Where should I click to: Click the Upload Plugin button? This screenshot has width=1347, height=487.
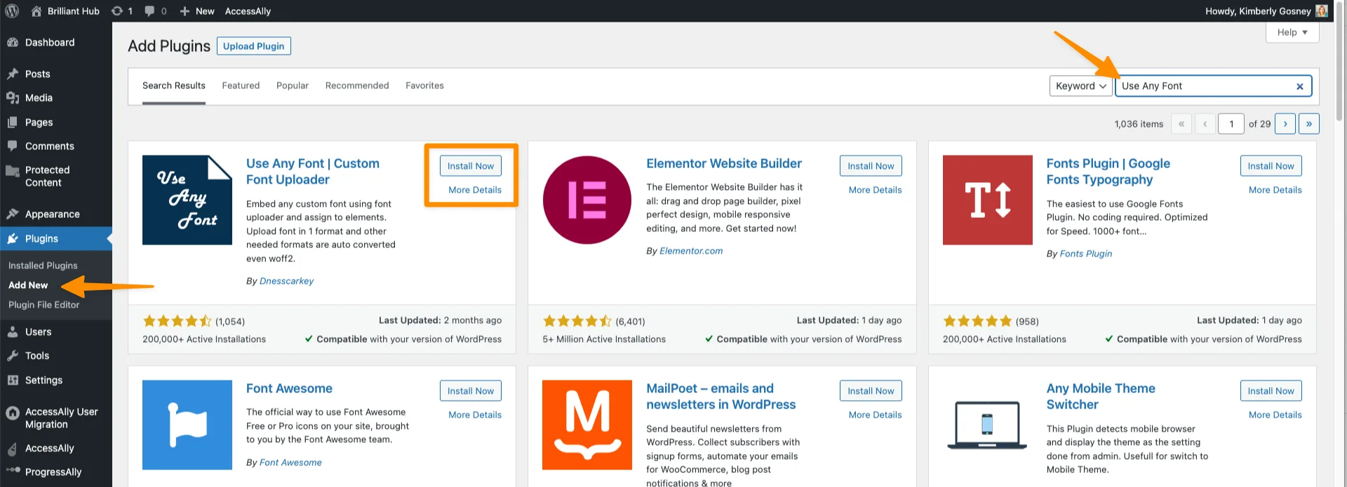(253, 46)
